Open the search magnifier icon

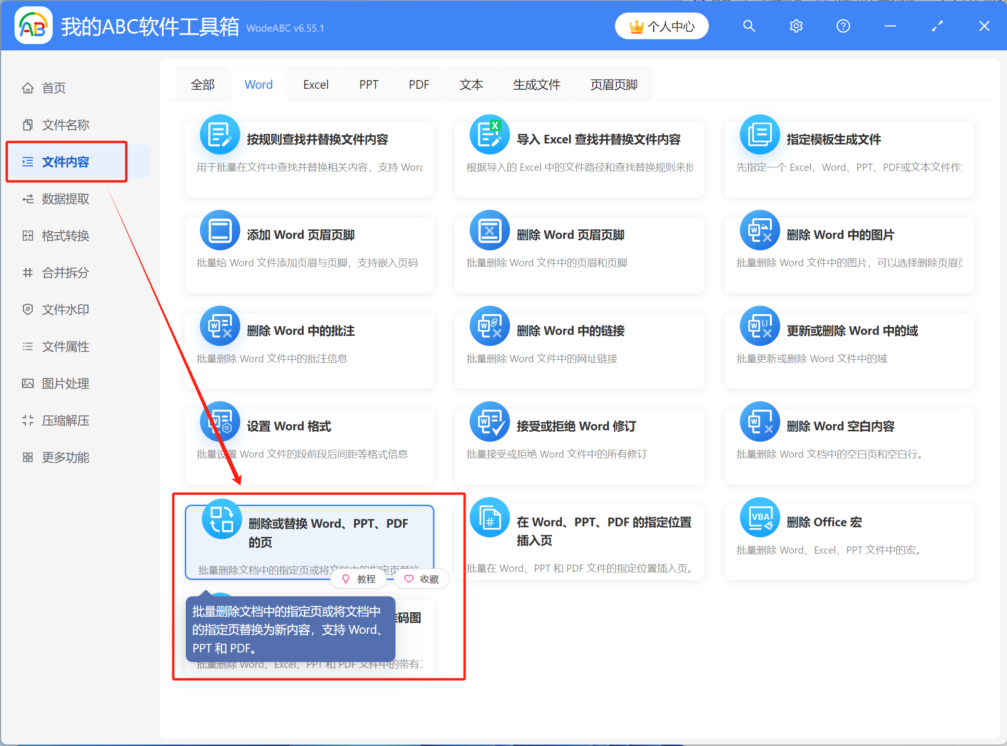749,26
